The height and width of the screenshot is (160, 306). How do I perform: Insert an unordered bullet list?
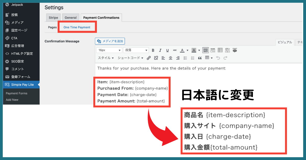coord(185,58)
